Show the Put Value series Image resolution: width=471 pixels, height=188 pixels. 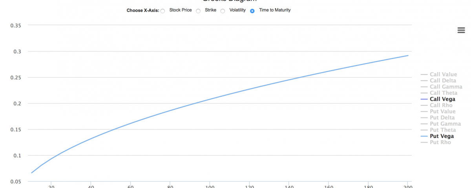coord(443,112)
